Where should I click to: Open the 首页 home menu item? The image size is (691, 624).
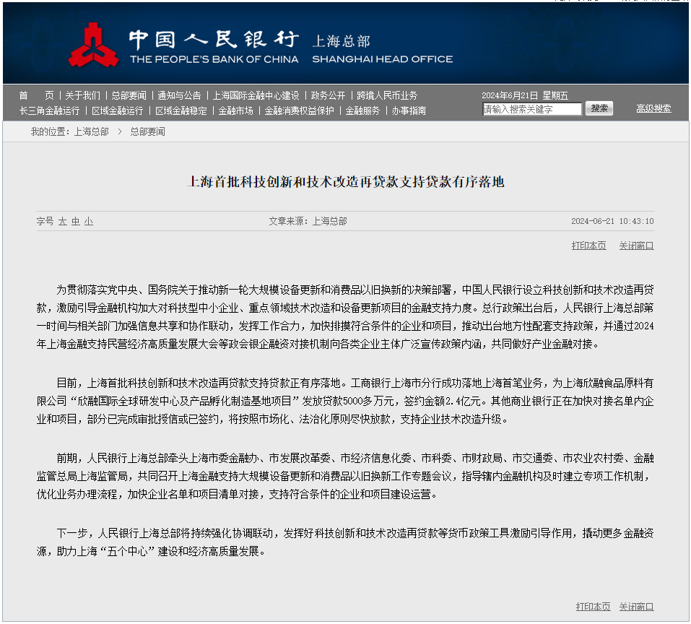pyautogui.click(x=36, y=95)
